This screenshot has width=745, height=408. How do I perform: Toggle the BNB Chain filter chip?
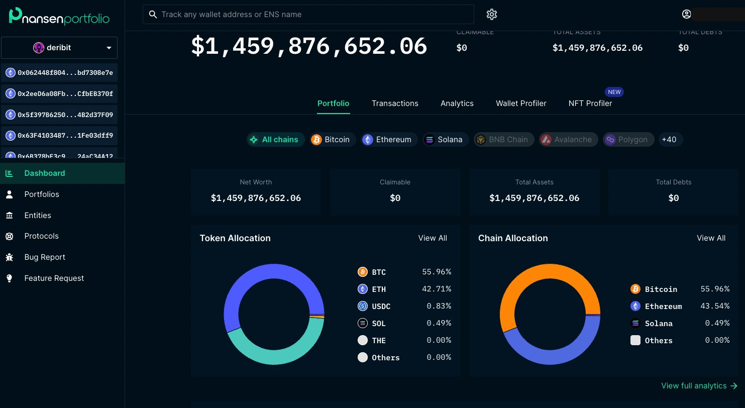[503, 139]
